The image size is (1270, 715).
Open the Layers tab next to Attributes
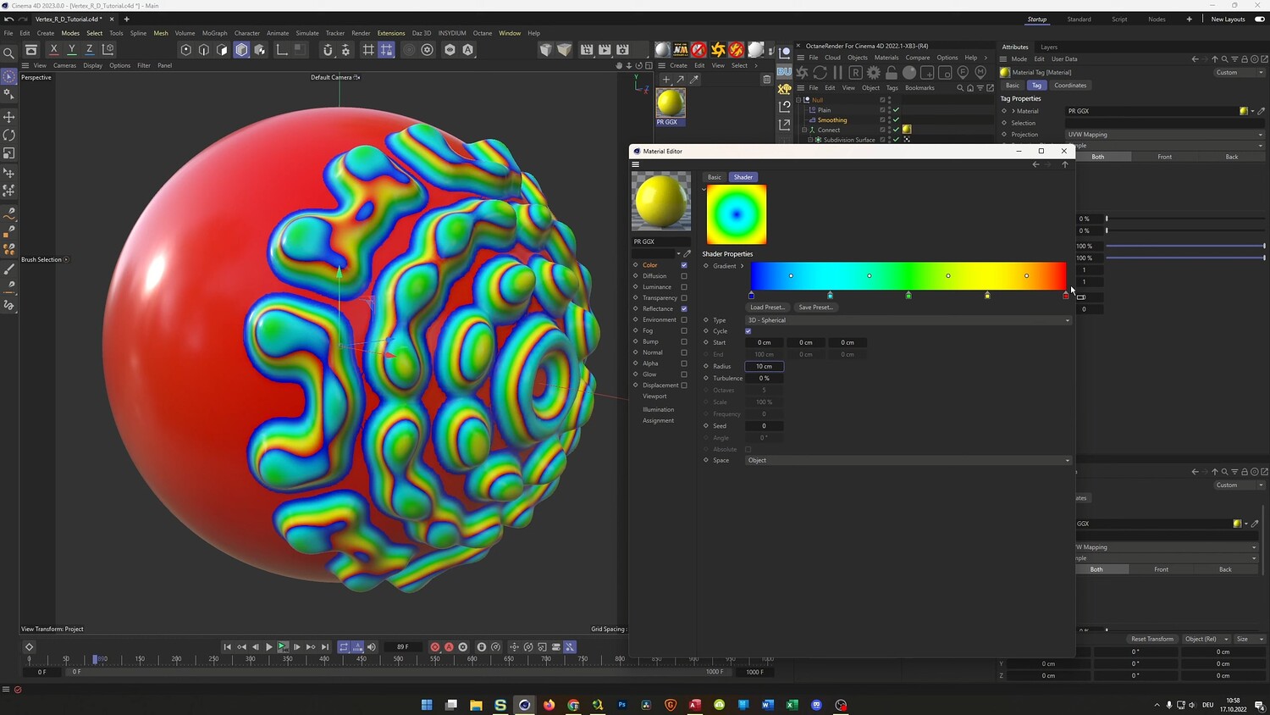click(1049, 47)
